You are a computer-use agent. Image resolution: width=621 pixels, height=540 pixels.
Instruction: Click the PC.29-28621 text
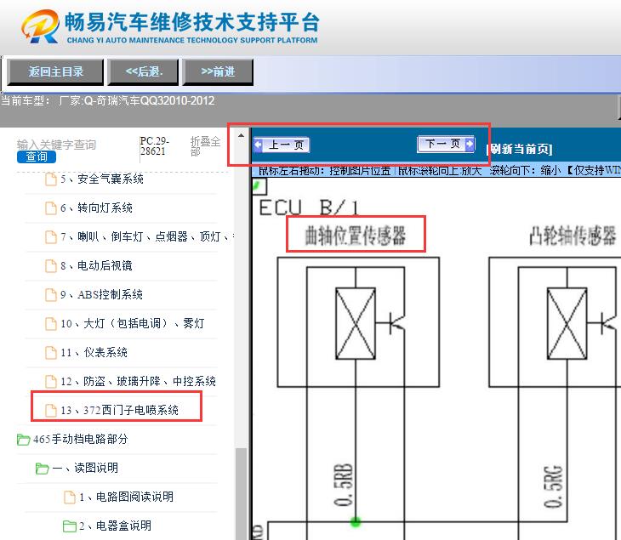tap(155, 146)
